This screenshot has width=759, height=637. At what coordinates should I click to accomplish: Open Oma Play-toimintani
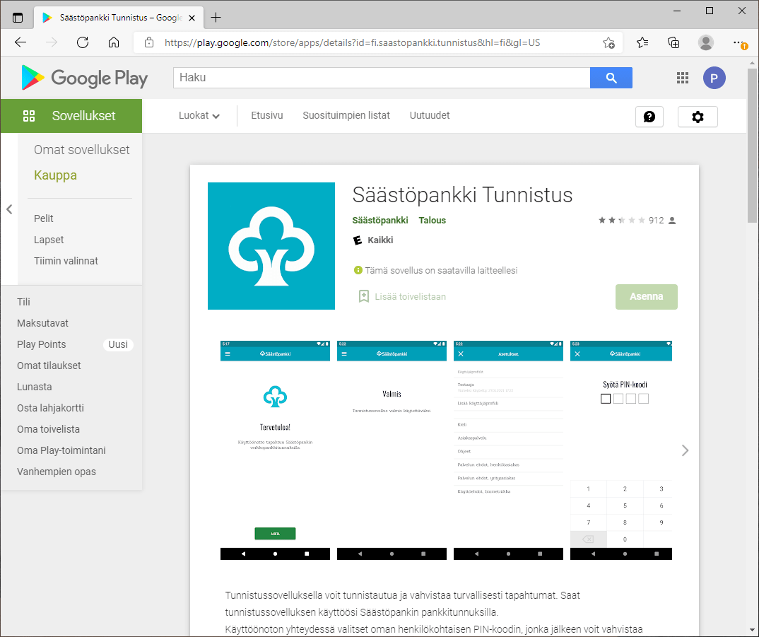tap(61, 451)
